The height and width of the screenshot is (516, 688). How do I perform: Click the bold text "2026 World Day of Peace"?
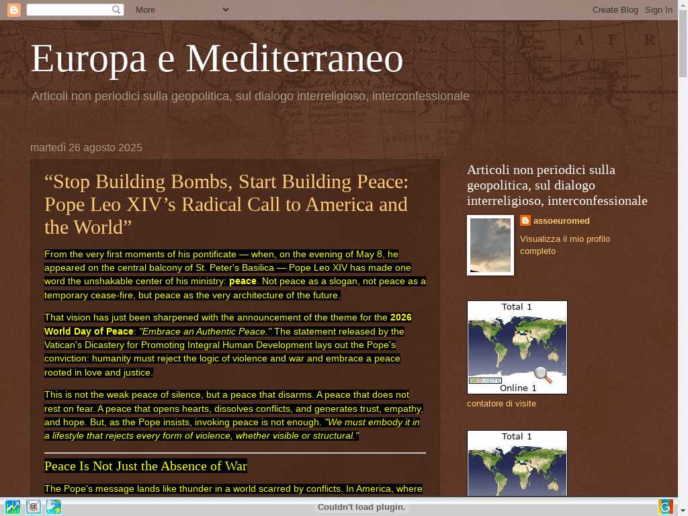click(x=228, y=325)
